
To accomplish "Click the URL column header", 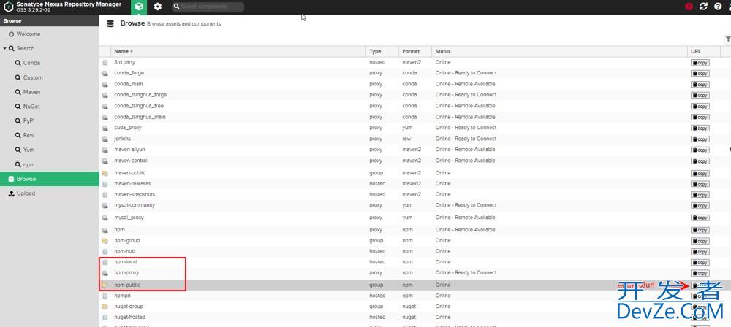I will pyautogui.click(x=703, y=51).
